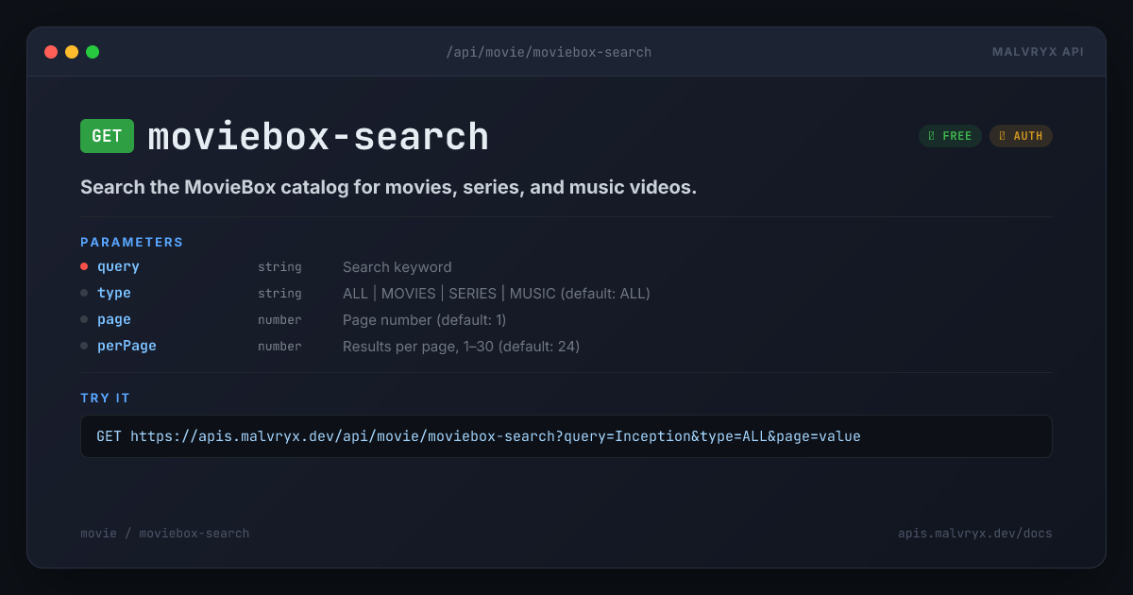Click the gray optional dot beside perPage

click(84, 346)
